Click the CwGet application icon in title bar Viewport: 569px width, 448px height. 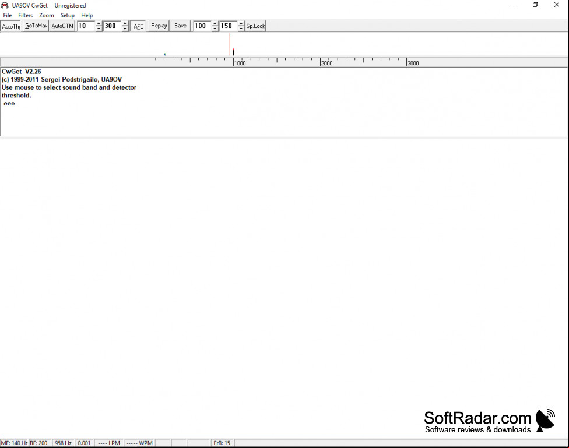point(5,5)
